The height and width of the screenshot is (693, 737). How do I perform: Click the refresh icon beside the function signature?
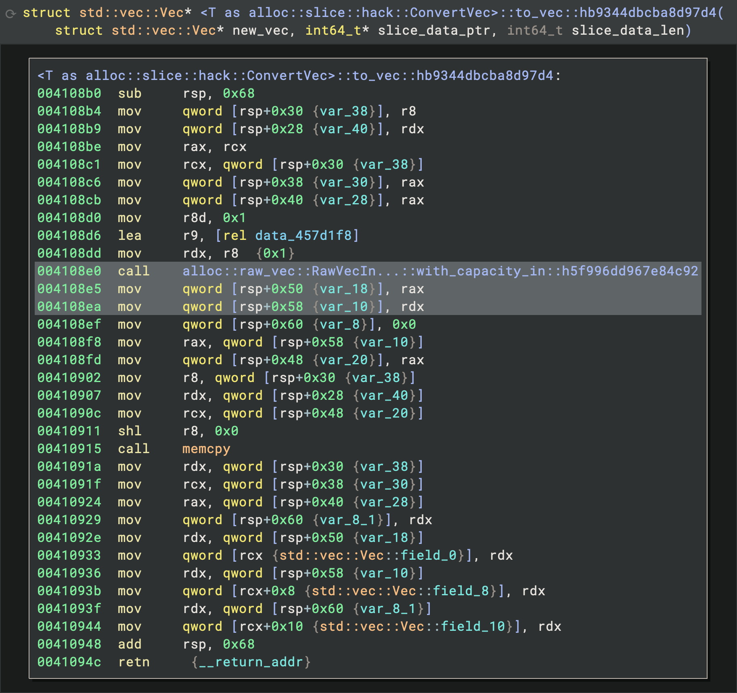coord(11,14)
